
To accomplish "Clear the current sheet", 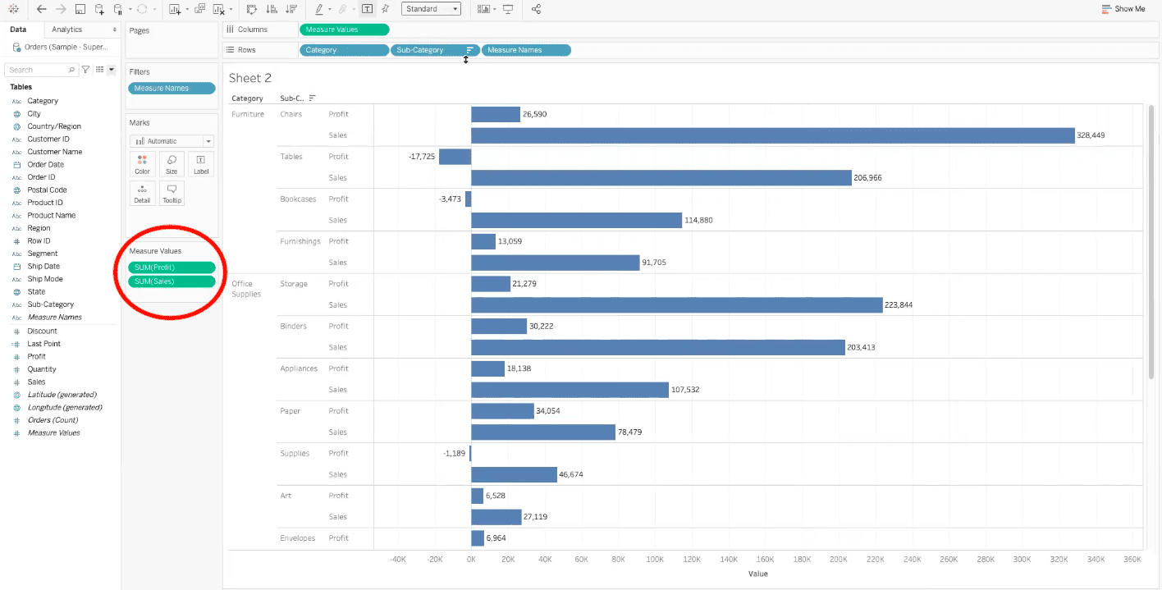I will pyautogui.click(x=219, y=9).
